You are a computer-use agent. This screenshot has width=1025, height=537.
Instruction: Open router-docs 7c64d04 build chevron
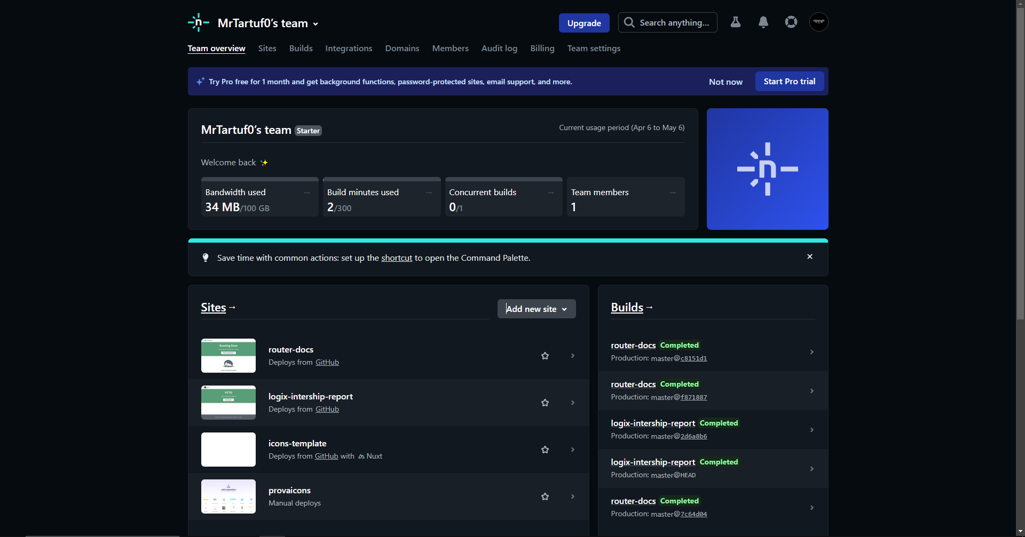(x=812, y=508)
